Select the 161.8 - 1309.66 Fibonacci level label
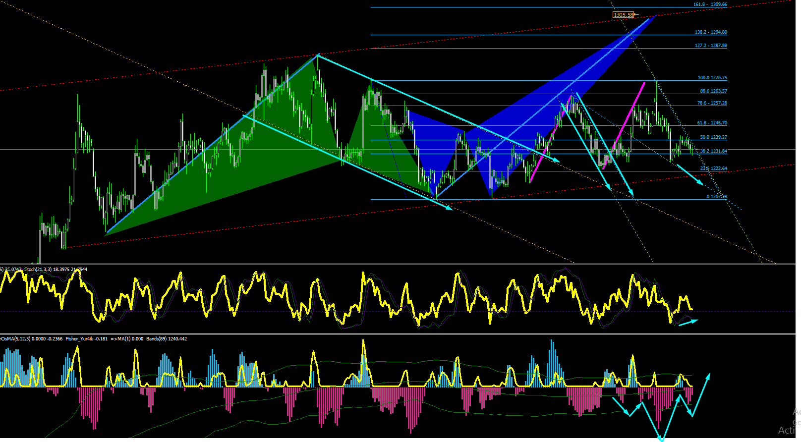Viewport: 801px width, 442px height. tap(710, 4)
